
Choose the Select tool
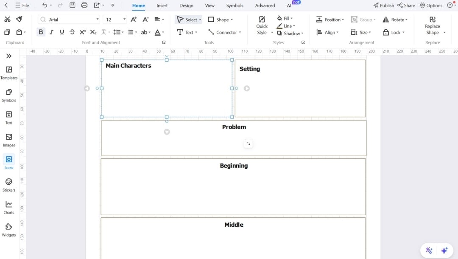coord(189,20)
